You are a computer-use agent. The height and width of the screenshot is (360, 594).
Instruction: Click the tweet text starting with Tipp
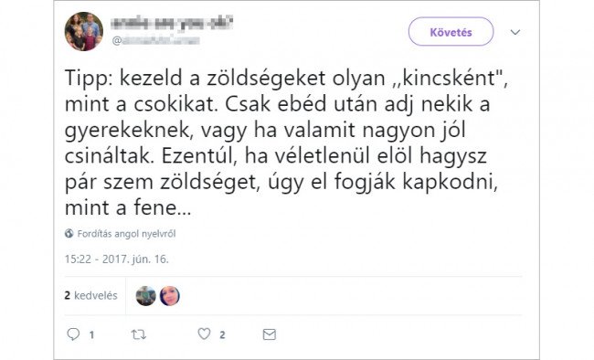coord(286,143)
